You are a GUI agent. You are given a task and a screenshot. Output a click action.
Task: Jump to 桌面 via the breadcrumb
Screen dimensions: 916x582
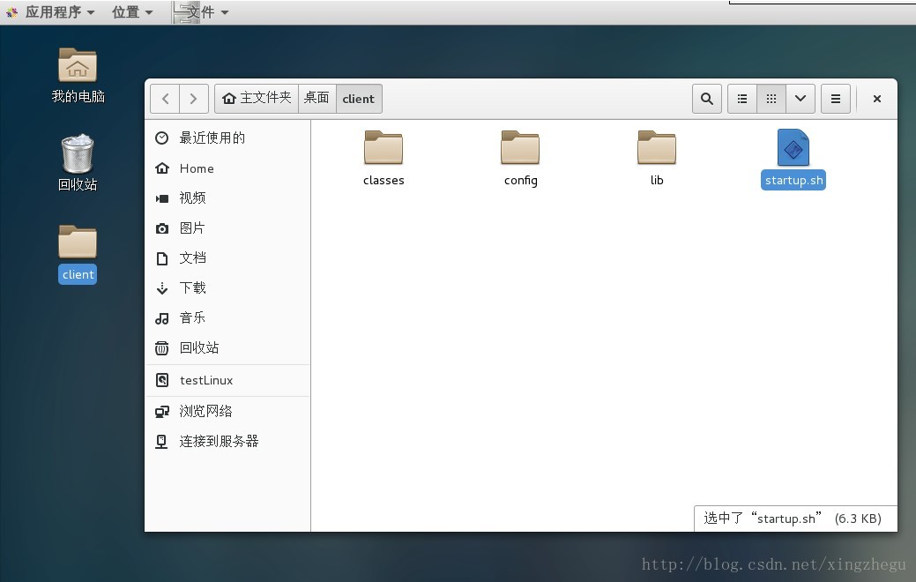click(317, 99)
